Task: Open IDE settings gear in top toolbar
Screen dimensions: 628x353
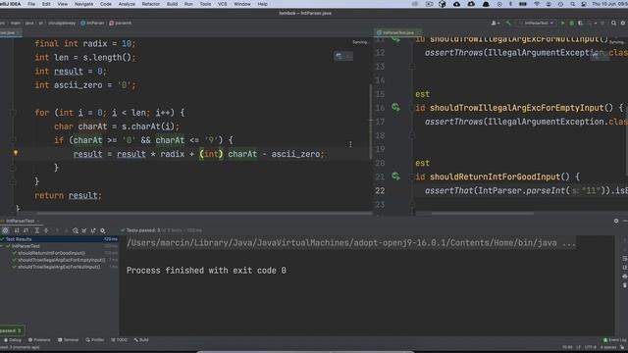Action: 622,24
